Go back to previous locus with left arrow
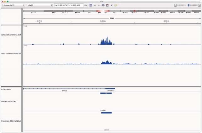 coord(95,5)
